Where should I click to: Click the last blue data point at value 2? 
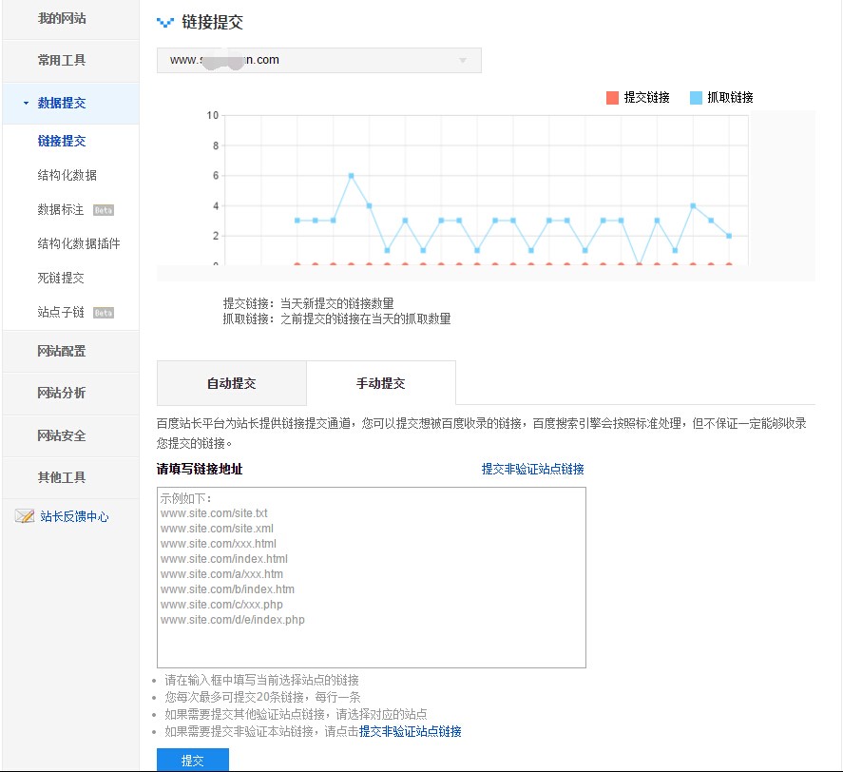729,236
